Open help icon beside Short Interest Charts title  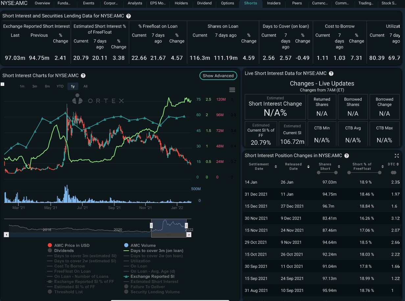pyautogui.click(x=83, y=76)
